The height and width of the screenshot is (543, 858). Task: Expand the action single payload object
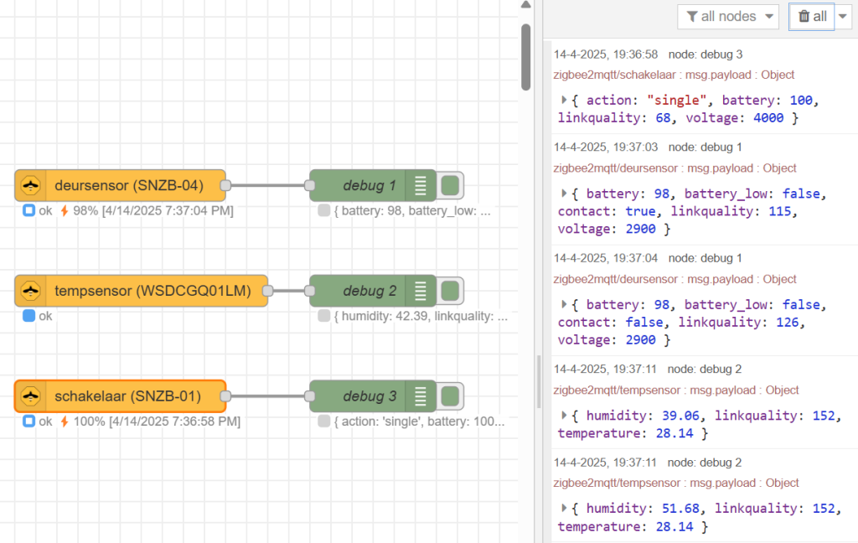pos(565,100)
